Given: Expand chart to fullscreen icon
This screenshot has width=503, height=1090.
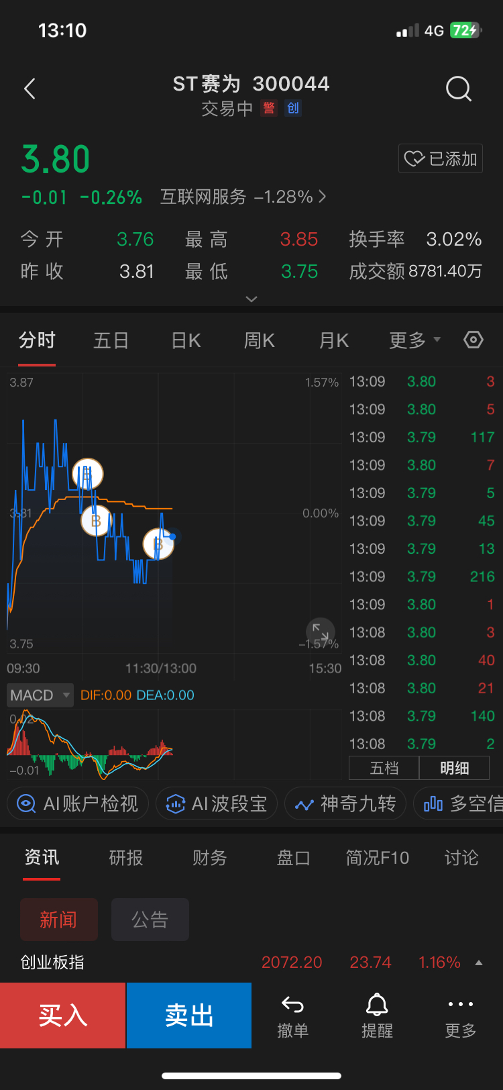Looking at the screenshot, I should pyautogui.click(x=321, y=632).
